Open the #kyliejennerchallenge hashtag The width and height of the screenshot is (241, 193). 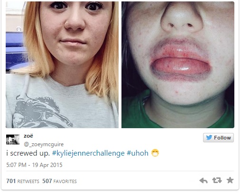click(x=88, y=153)
